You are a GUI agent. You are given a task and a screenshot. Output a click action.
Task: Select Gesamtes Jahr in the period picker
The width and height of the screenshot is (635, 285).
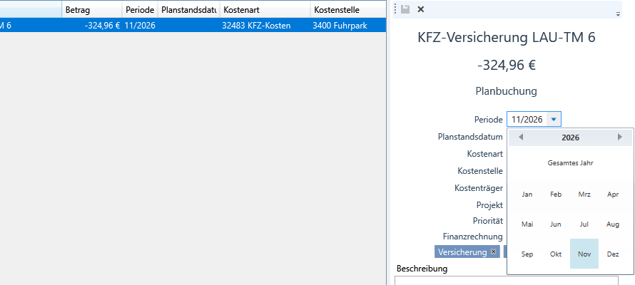pyautogui.click(x=570, y=163)
